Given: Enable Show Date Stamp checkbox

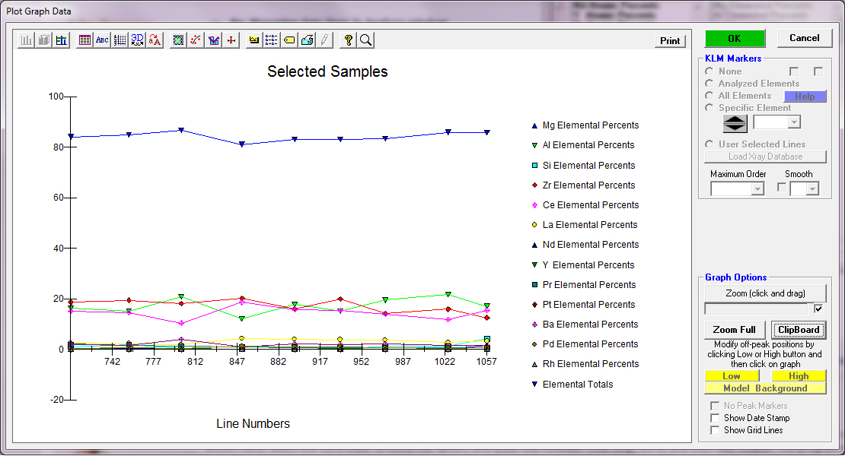Looking at the screenshot, I should click(x=714, y=418).
